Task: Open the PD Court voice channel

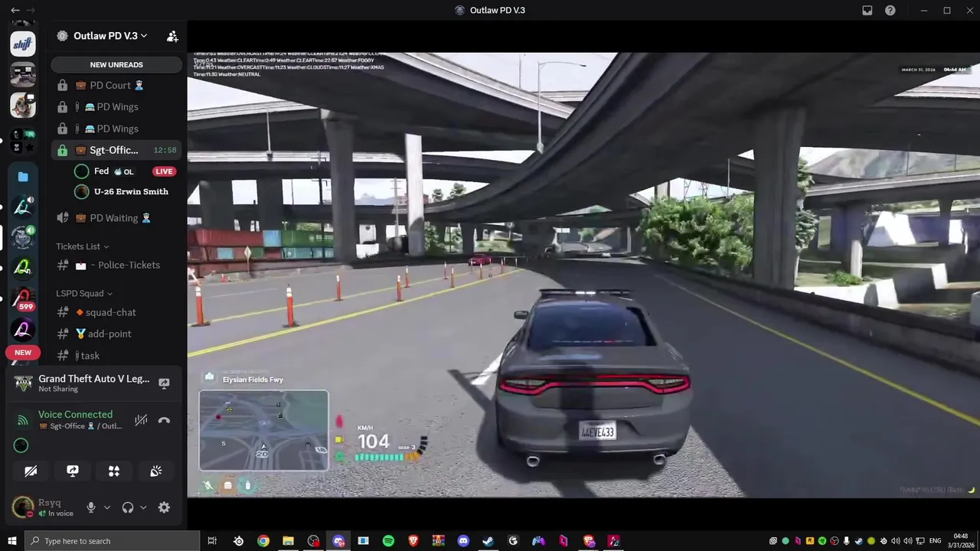Action: (116, 86)
